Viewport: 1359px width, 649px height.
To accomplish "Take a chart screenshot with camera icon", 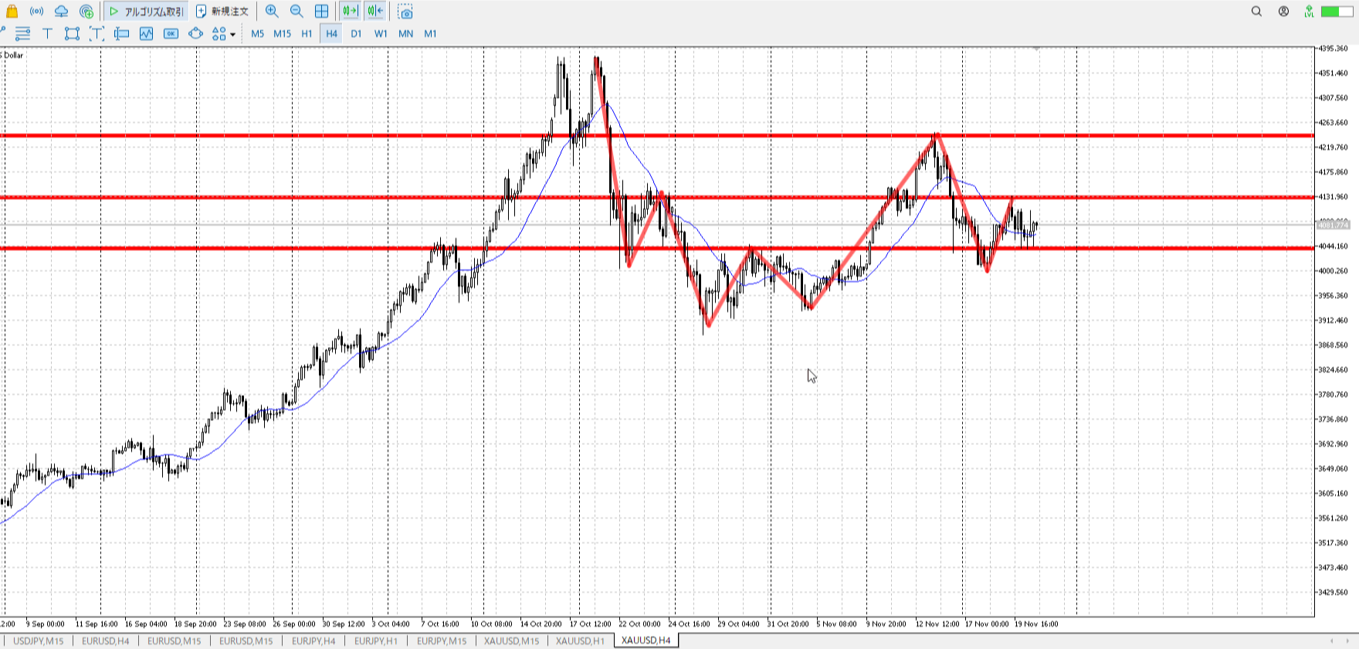I will pos(405,12).
